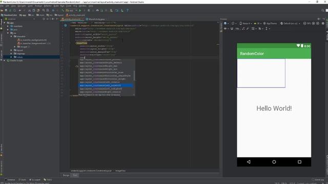Click the Hello World! text in preview

point(274,108)
